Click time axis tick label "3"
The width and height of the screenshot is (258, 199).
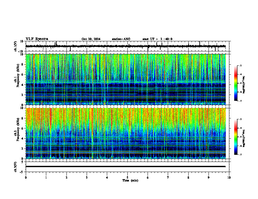click(x=87, y=178)
